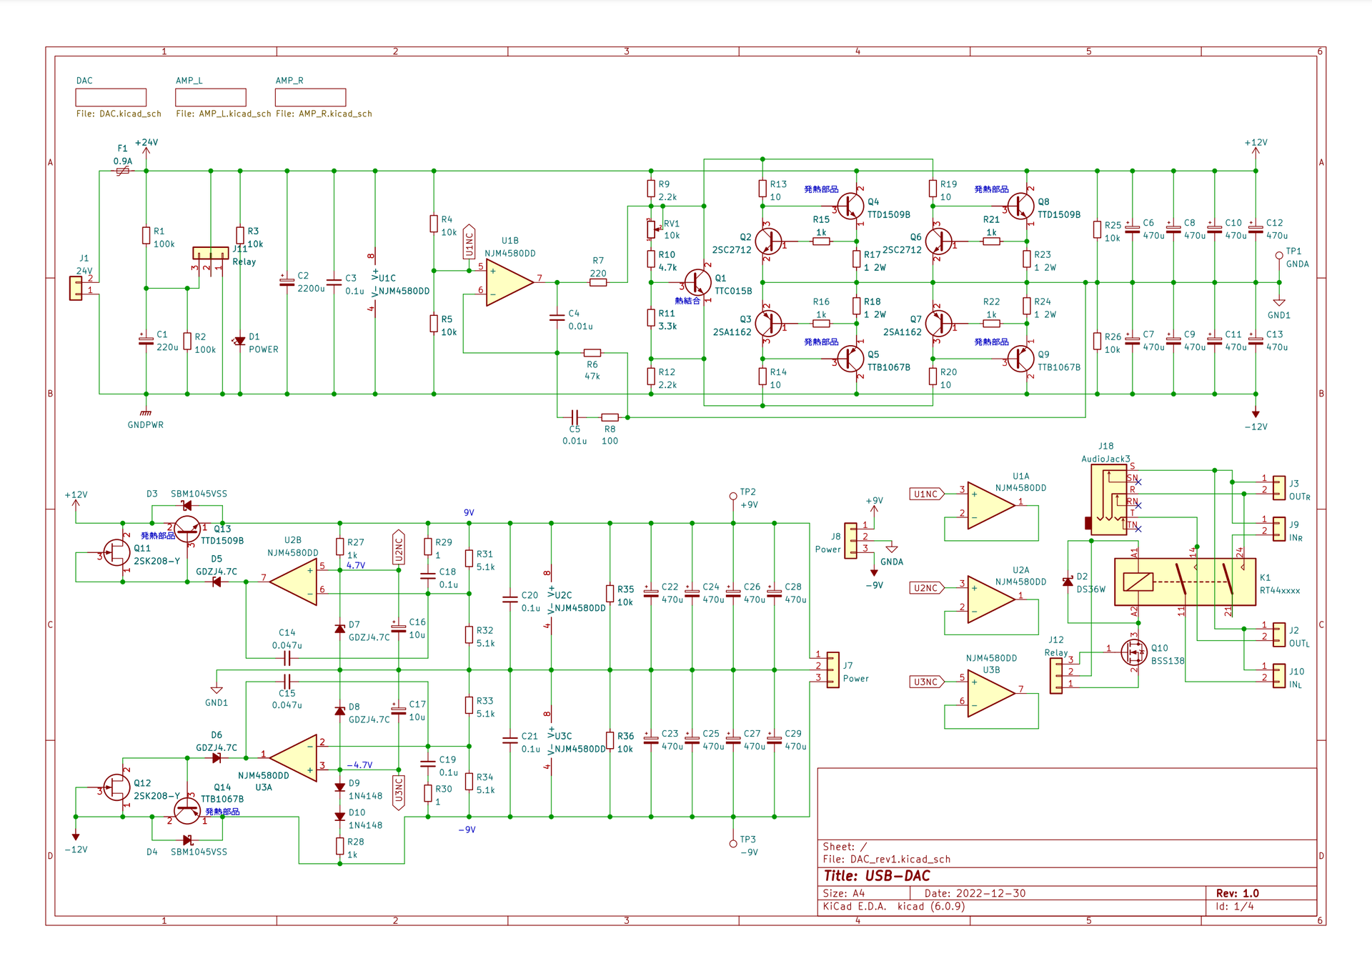
Task: Click the 'Id: 1/4' text
Action: 1235,907
